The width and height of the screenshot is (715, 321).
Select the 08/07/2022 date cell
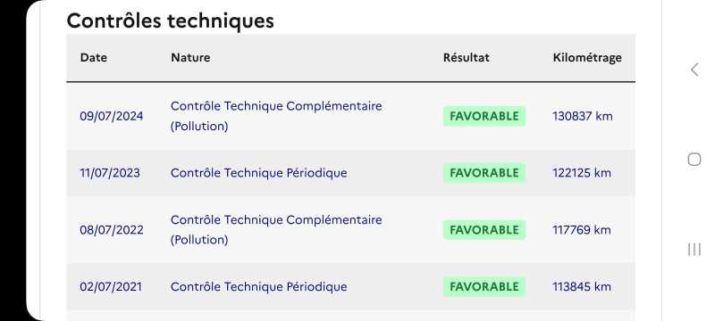(x=111, y=230)
